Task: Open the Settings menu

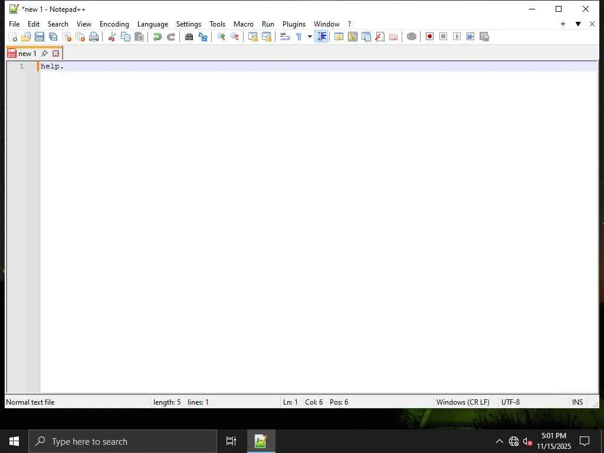Action: [189, 24]
